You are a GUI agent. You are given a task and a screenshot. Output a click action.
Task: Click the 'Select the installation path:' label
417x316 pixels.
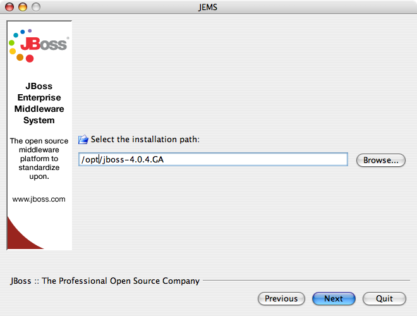(145, 140)
